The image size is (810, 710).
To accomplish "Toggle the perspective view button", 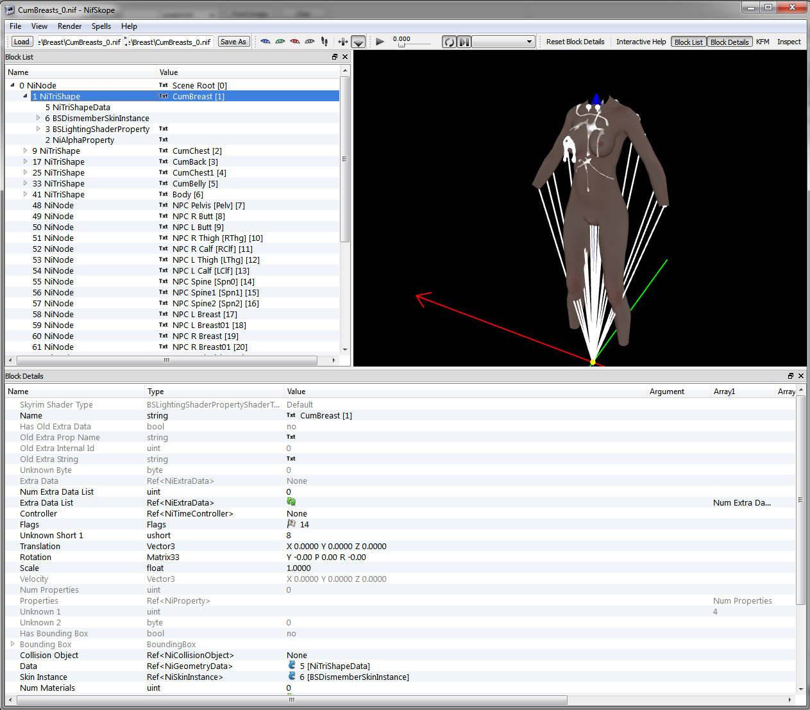I will pyautogui.click(x=359, y=42).
